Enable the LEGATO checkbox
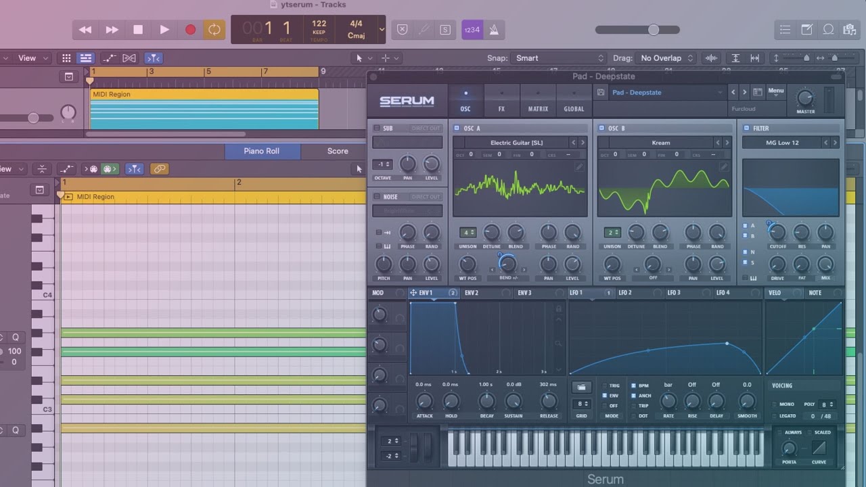 pos(775,416)
